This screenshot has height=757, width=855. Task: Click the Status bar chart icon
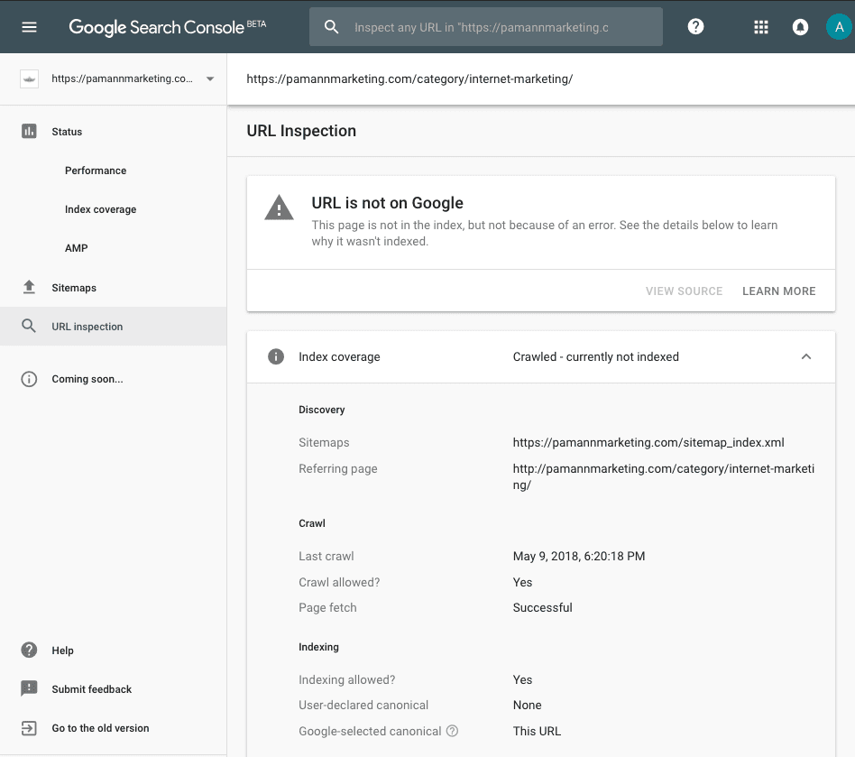point(29,132)
